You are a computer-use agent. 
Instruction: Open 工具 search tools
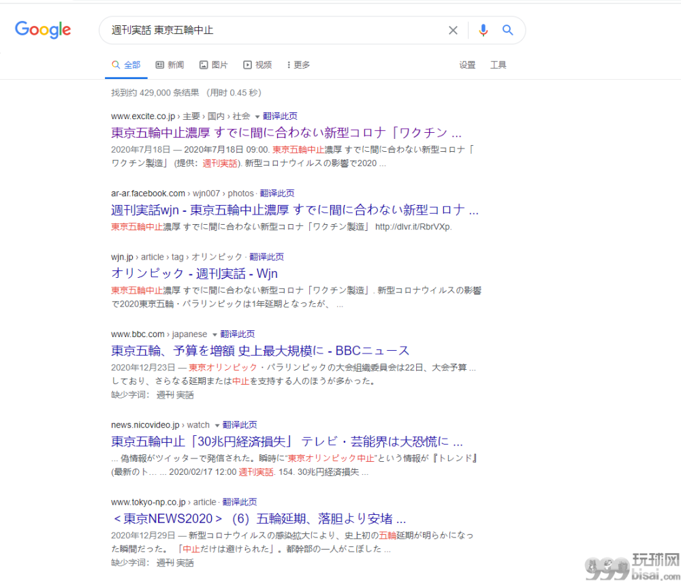498,65
